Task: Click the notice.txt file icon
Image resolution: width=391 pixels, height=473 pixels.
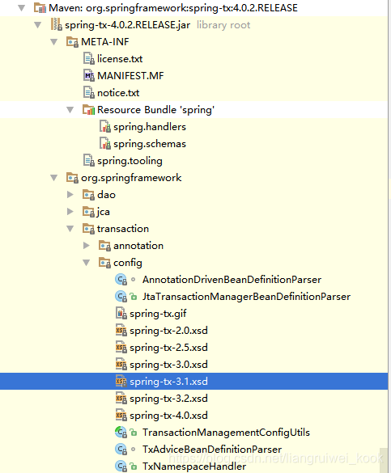Action: (89, 93)
